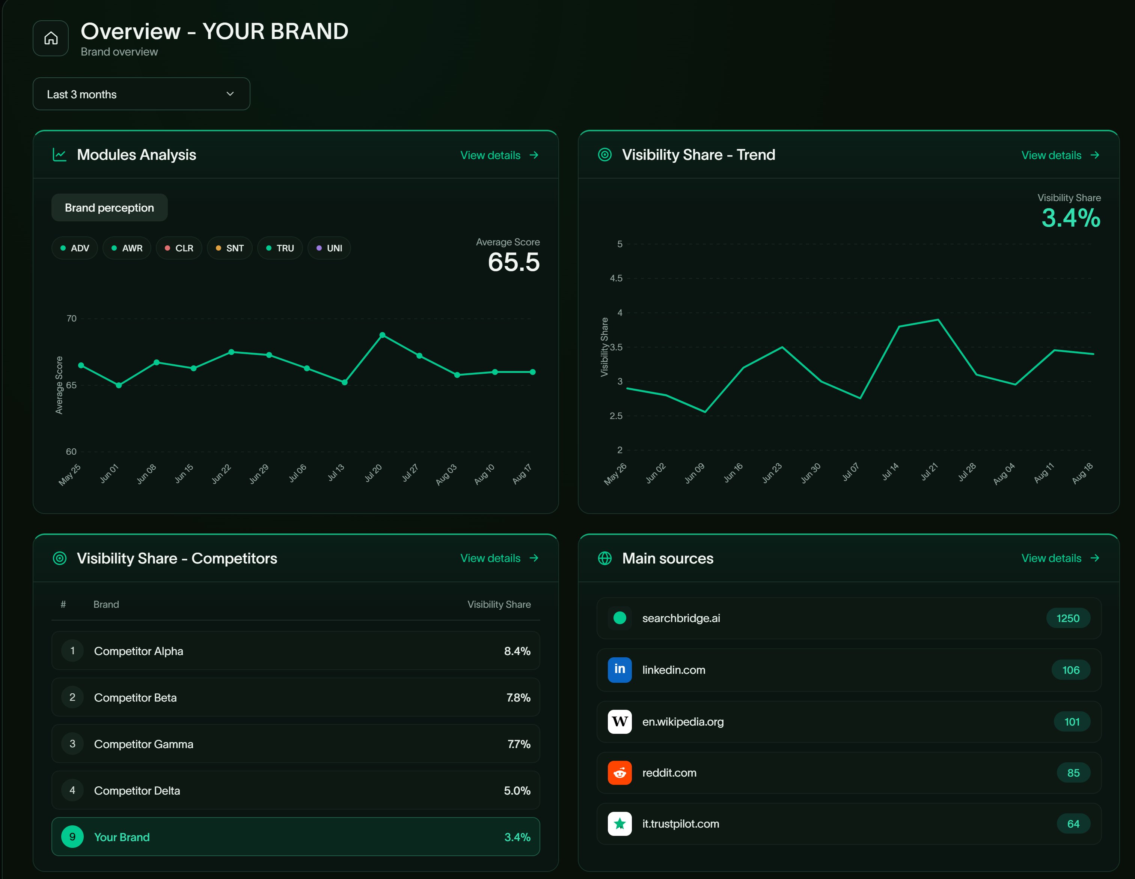Click the it.trustpilot.com source name
1135x879 pixels.
[681, 824]
